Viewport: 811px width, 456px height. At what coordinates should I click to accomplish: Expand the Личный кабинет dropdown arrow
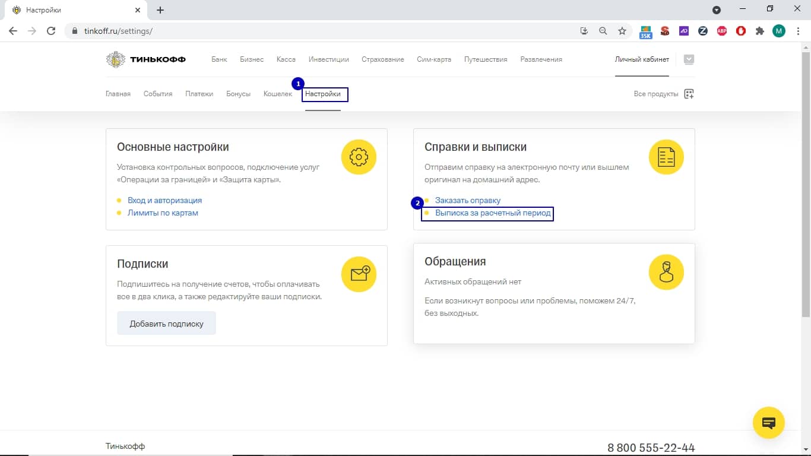pos(689,59)
